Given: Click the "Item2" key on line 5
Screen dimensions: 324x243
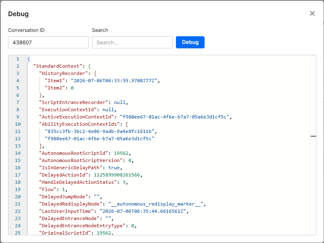Looking at the screenshot, I should coord(55,88).
